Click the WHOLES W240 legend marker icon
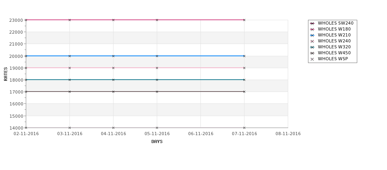 tap(312, 41)
